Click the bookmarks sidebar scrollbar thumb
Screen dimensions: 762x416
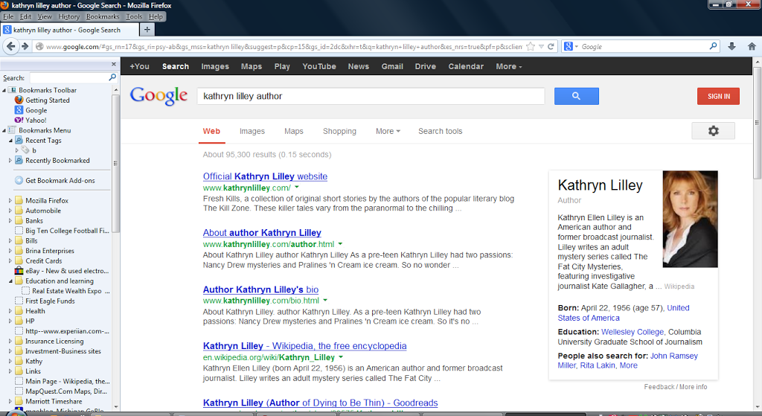115,164
